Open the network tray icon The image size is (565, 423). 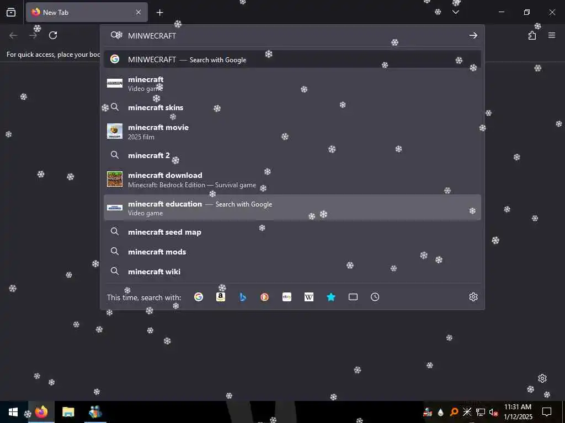tap(481, 412)
